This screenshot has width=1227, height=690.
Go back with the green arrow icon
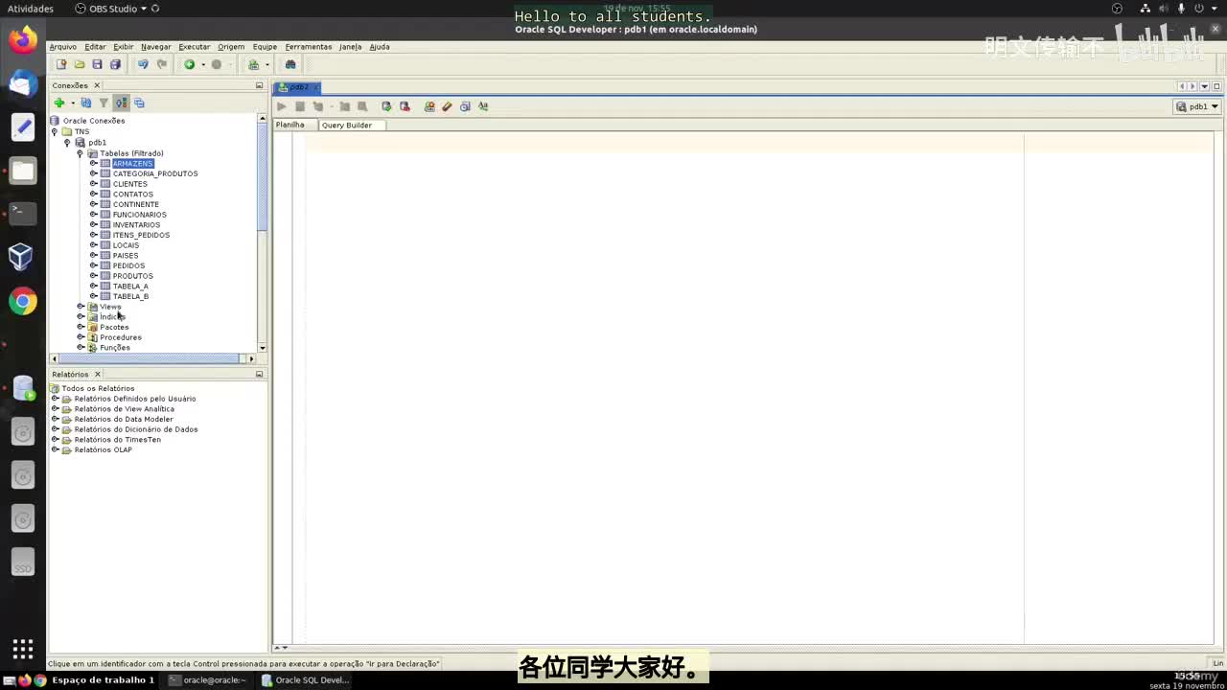coord(189,64)
